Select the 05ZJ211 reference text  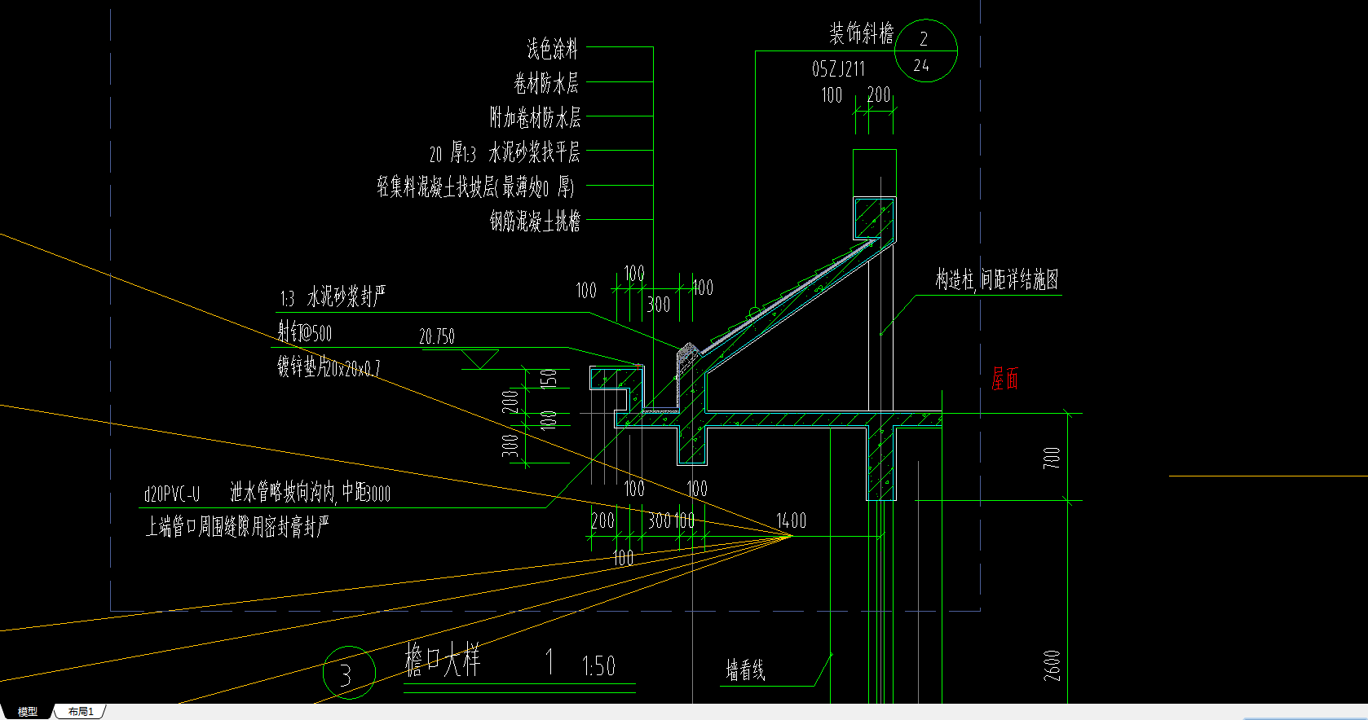click(838, 69)
